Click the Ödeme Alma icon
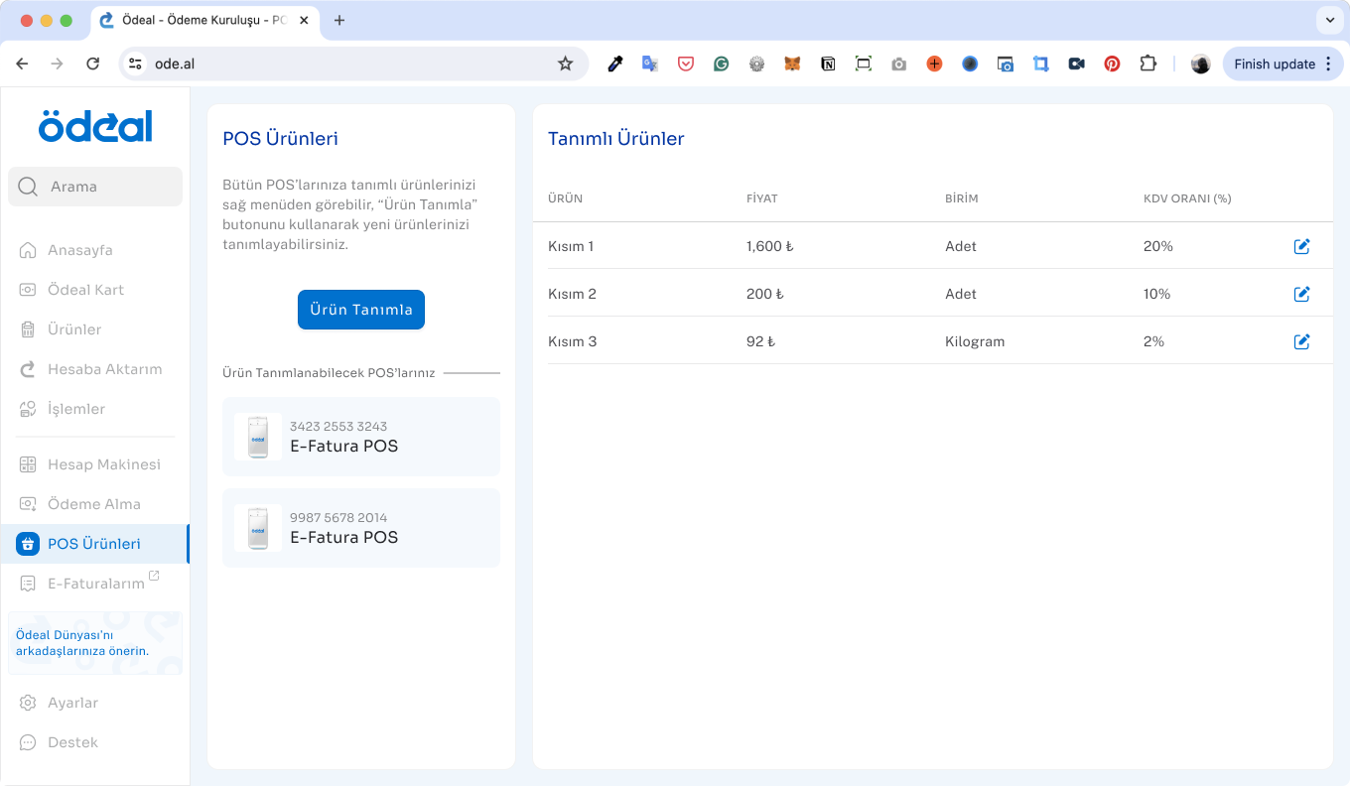This screenshot has height=786, width=1350. (x=28, y=504)
